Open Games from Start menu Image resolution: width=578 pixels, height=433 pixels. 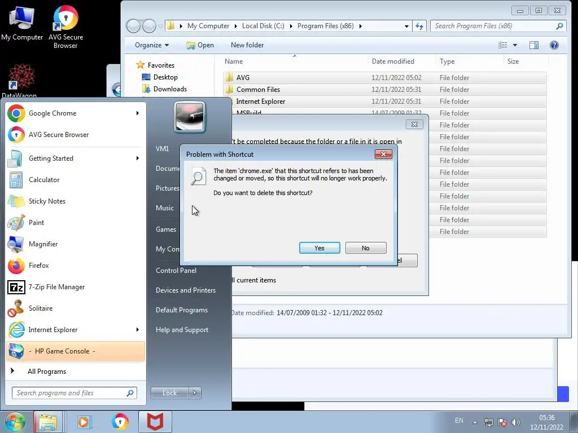coord(166,229)
